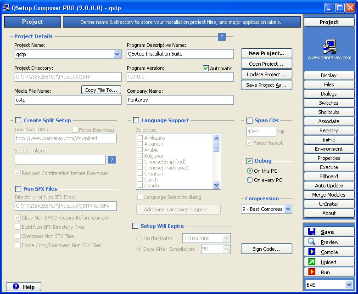Screen dimensions: 358x294
Task: Enable the Language Support checkbox
Action: tap(136, 120)
